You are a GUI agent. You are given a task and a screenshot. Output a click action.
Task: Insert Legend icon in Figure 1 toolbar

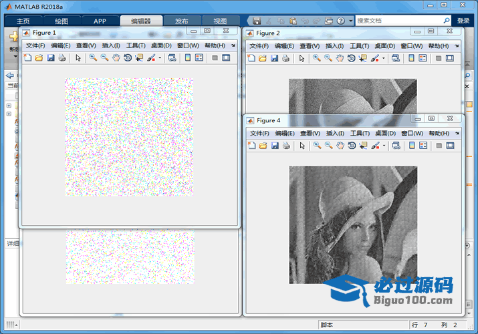click(x=199, y=58)
